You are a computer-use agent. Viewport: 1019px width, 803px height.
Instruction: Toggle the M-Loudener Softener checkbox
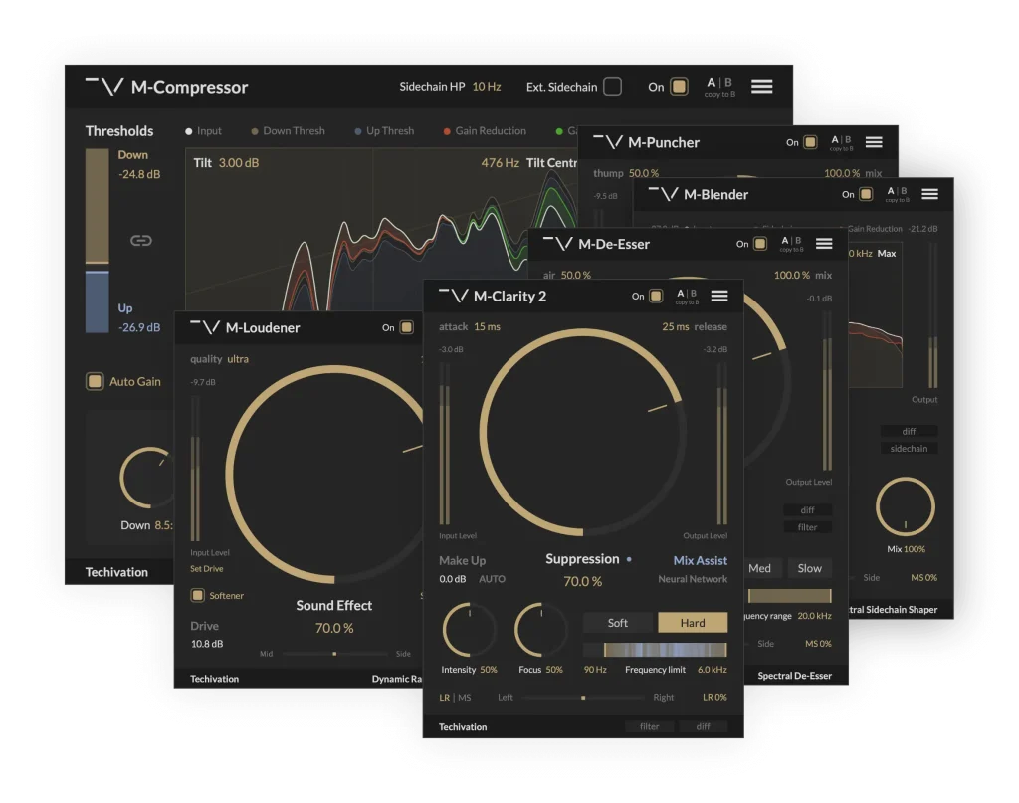[197, 595]
